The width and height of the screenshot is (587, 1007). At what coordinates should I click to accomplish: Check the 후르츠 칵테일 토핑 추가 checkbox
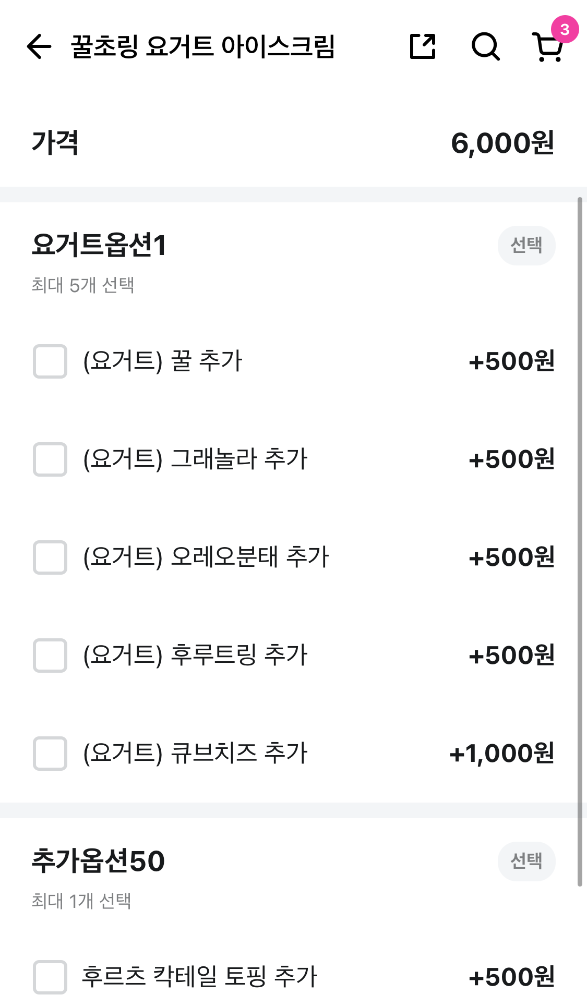(50, 977)
